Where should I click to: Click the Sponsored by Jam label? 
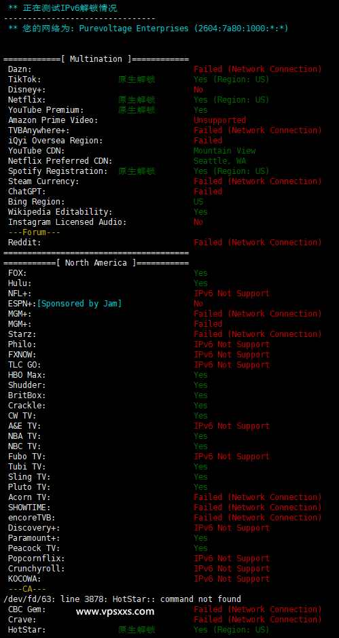(79, 304)
